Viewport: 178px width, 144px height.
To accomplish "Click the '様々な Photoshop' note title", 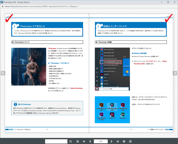I will (24, 105).
